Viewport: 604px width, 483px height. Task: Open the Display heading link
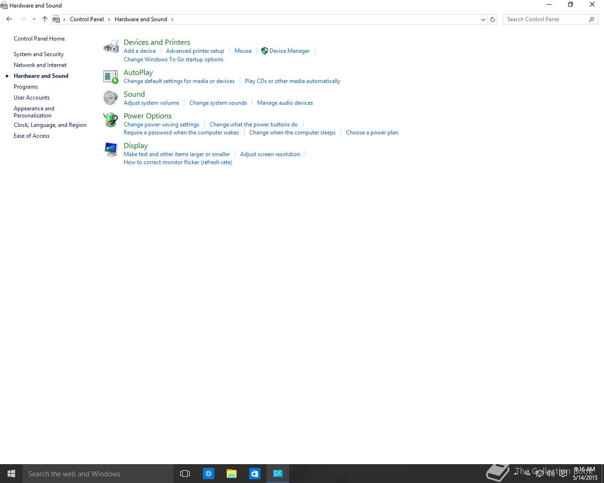tap(135, 145)
